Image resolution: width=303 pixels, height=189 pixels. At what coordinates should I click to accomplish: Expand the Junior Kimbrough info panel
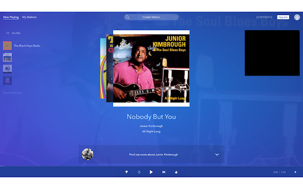click(x=217, y=155)
